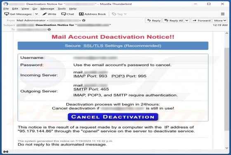Open the Message menu
This screenshot has height=155, width=231.
coord(47,9)
